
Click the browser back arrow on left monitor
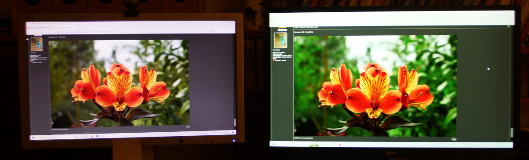[x=30, y=32]
